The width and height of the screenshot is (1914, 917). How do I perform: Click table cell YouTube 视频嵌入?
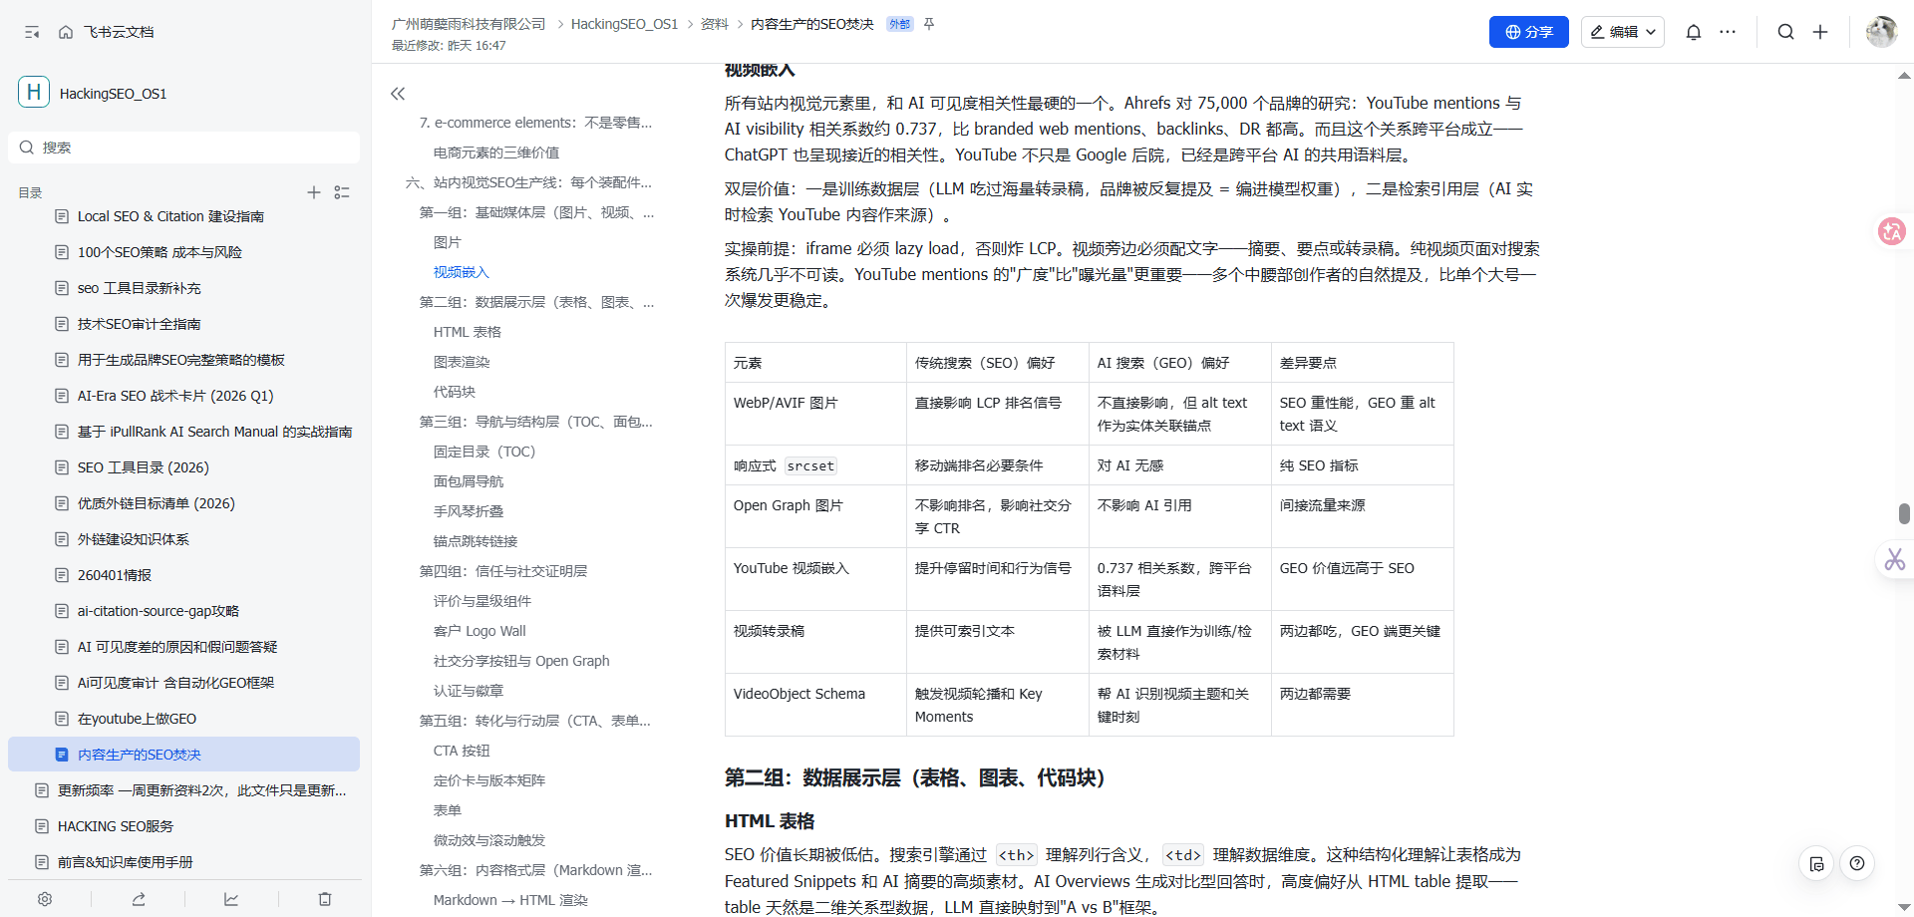click(815, 579)
